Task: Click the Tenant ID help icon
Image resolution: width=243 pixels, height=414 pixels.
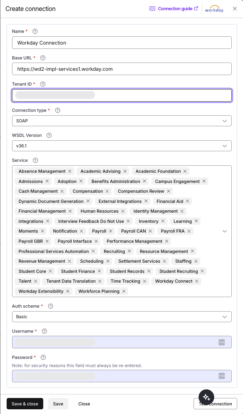Action: coord(43,84)
